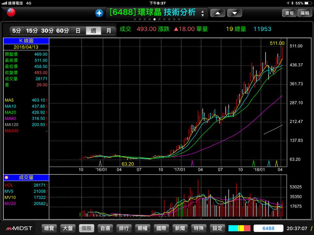The width and height of the screenshot is (314, 235).
Task: Tap the multicolor bar swatch in bottom bar
Action: click(239, 228)
